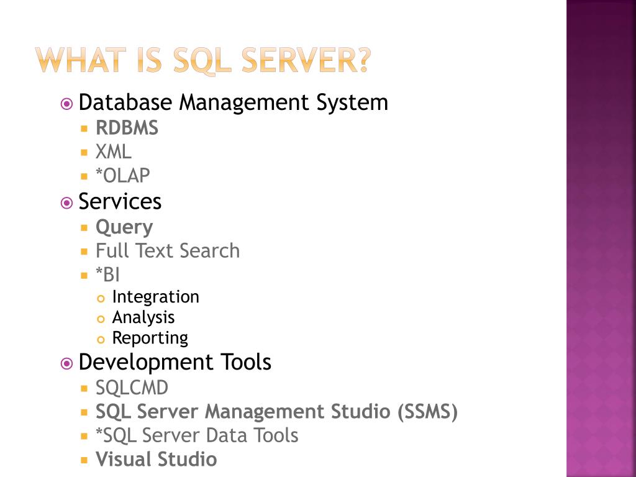Click the bold "RDBMS" sub-bullet
The height and width of the screenshot is (477, 636).
(127, 128)
